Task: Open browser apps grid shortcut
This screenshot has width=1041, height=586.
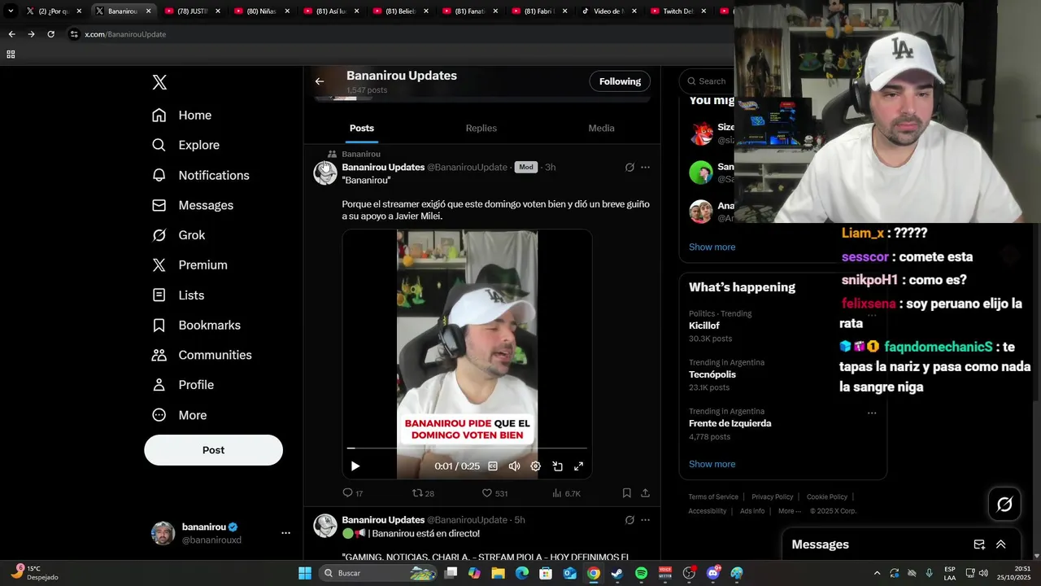Action: click(11, 55)
